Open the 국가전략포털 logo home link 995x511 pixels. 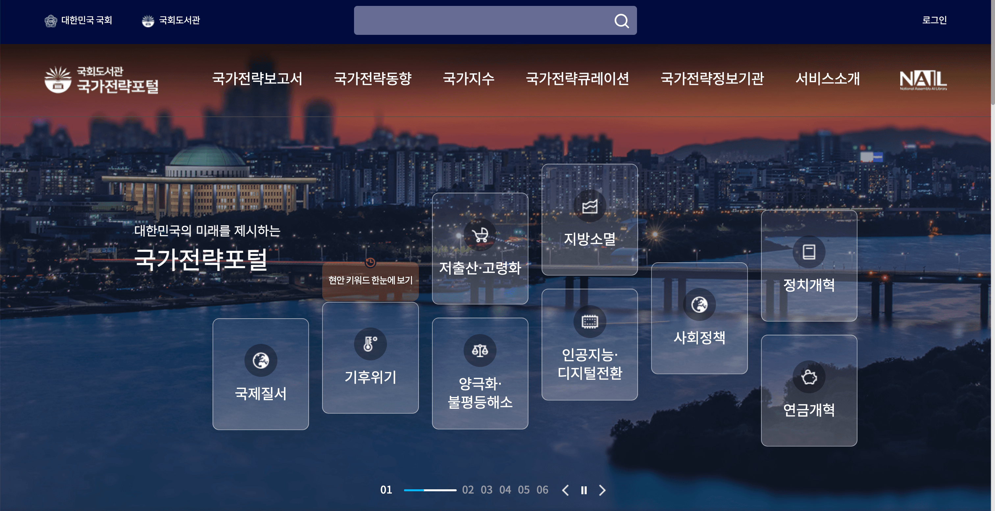[101, 80]
